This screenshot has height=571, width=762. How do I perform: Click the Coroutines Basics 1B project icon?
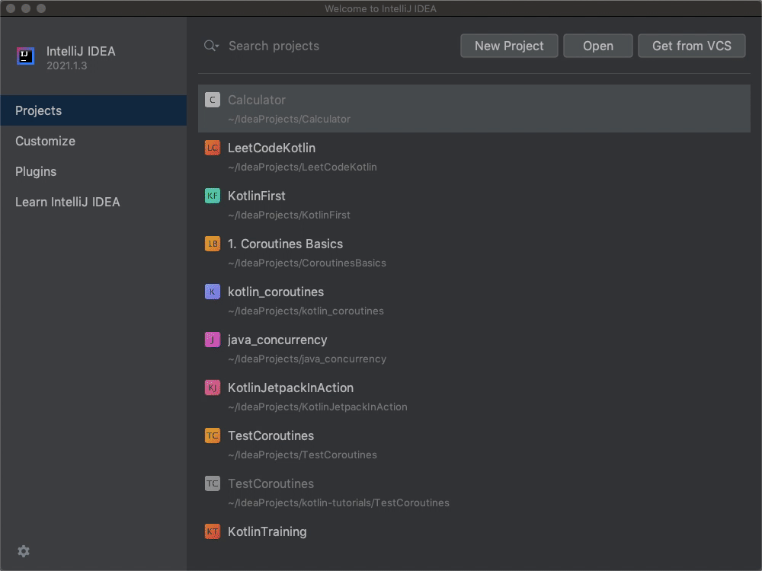pos(213,244)
